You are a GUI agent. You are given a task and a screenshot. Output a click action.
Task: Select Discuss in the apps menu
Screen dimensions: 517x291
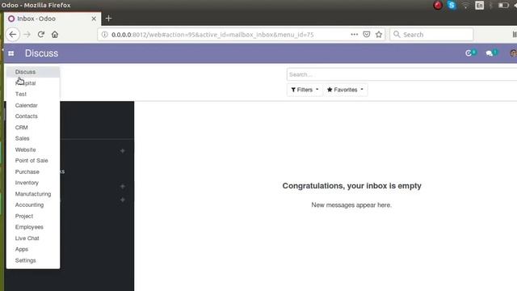pyautogui.click(x=33, y=72)
